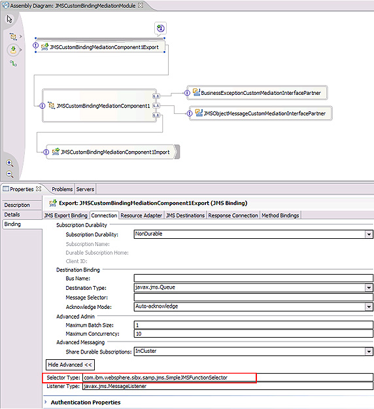
Task: Click bottom 1..1 reference on mediation component
Action: (x=156, y=115)
